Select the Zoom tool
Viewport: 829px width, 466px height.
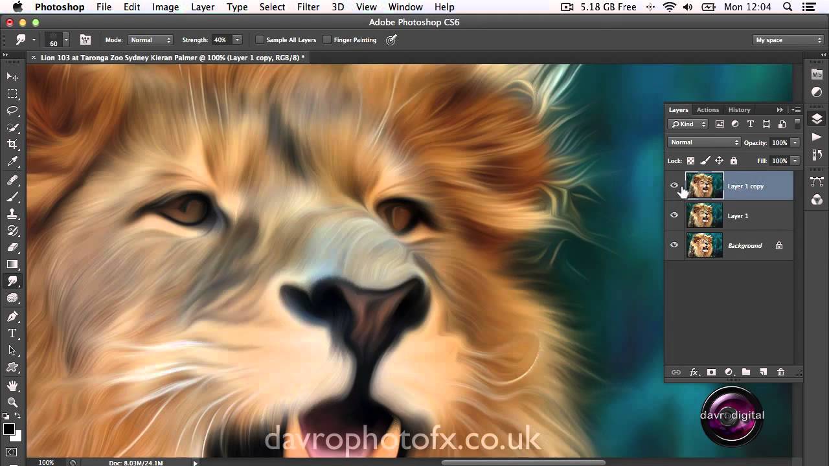(12, 403)
